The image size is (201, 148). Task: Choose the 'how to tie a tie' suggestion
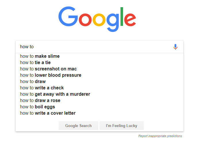tap(35, 63)
